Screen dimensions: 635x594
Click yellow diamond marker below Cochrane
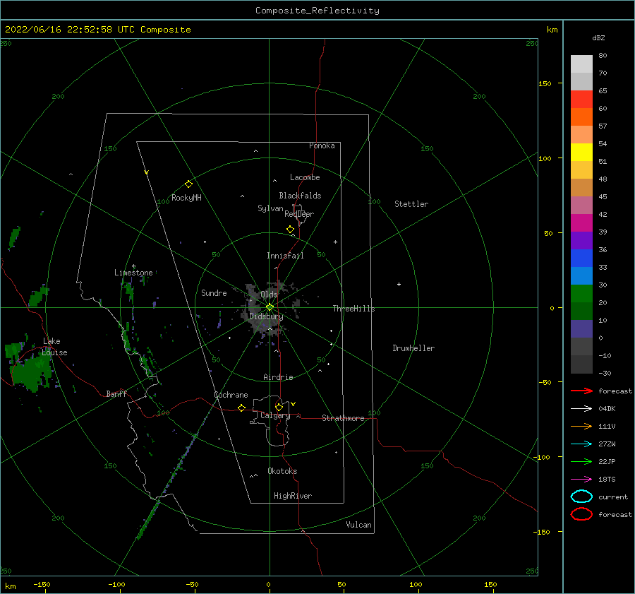point(242,408)
